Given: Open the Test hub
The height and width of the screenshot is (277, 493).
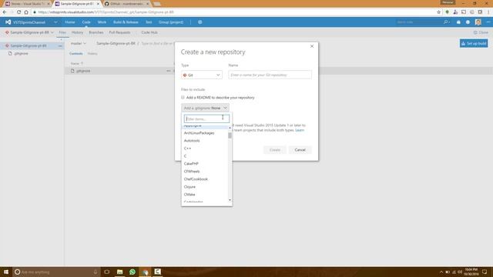Looking at the screenshot, I should point(149,22).
